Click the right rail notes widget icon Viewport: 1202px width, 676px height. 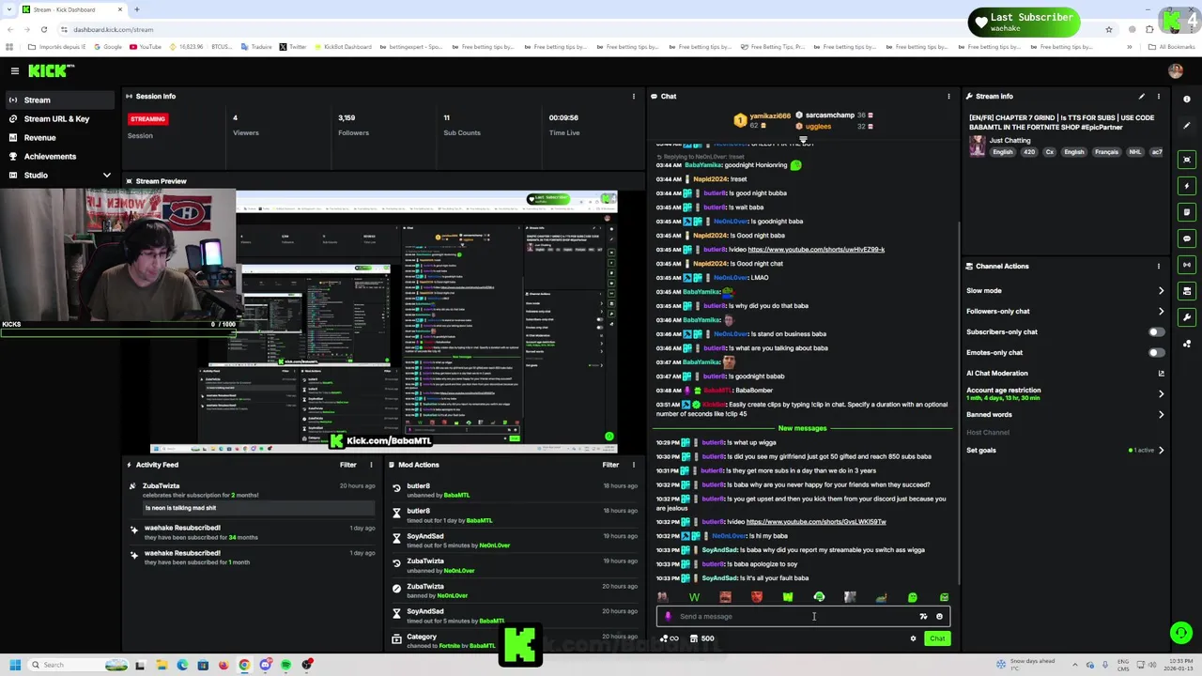coord(1187,212)
